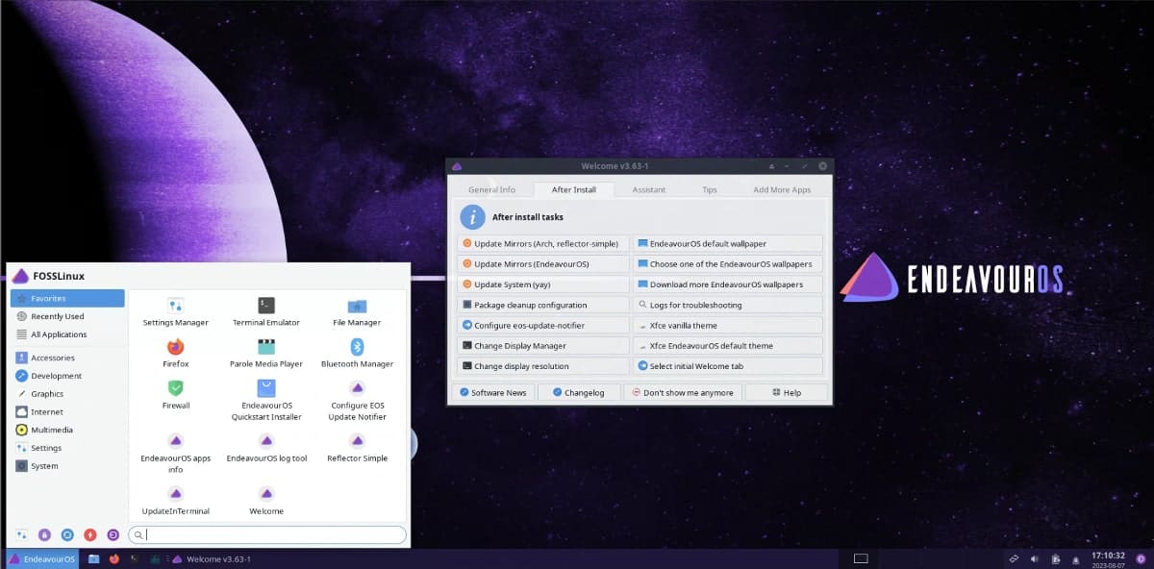The width and height of the screenshot is (1154, 569).
Task: Focus the application menu search field
Action: tap(267, 534)
